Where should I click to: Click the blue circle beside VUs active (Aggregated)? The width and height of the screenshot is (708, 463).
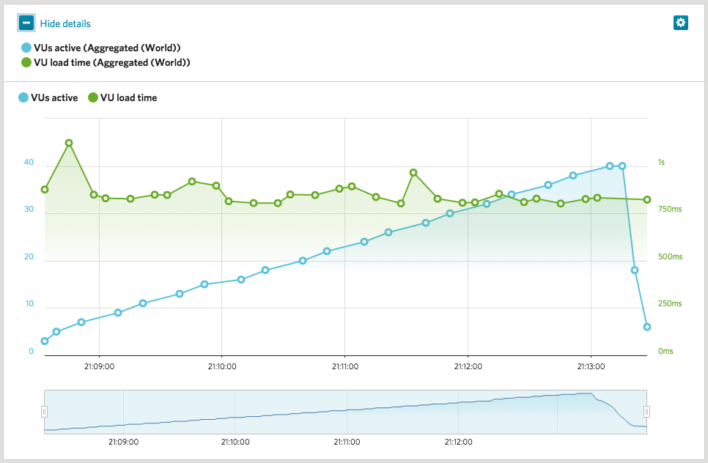pos(26,48)
